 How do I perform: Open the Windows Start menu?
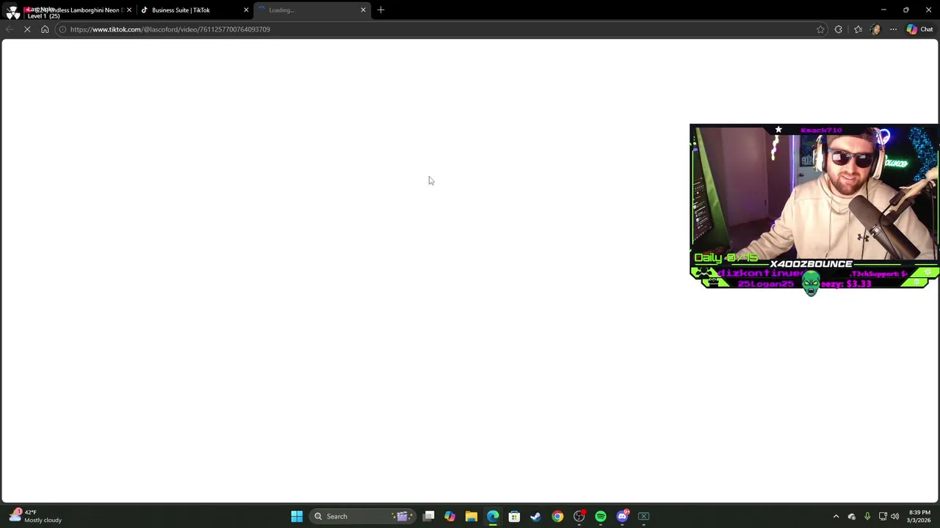tap(297, 516)
